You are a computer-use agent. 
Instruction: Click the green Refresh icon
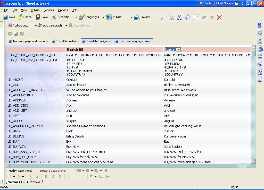(16, 33)
